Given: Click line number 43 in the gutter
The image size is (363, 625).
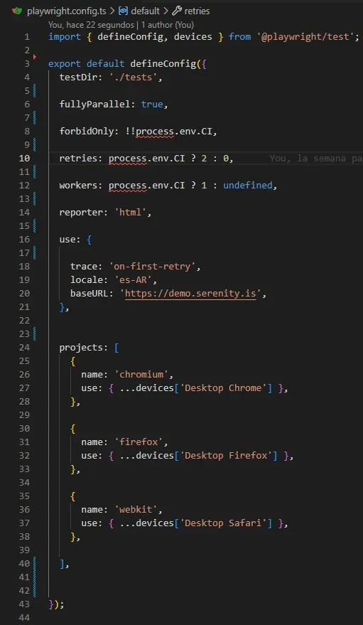Looking at the screenshot, I should coord(24,604).
